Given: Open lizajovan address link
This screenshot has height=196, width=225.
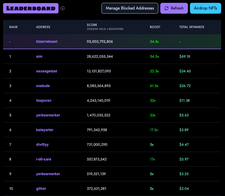Looking at the screenshot, I should (x=44, y=100).
